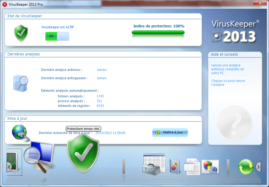Click "Lancez une analyse antivirus complète" link
Viewport: 269px width, 187px height.
click(x=228, y=69)
